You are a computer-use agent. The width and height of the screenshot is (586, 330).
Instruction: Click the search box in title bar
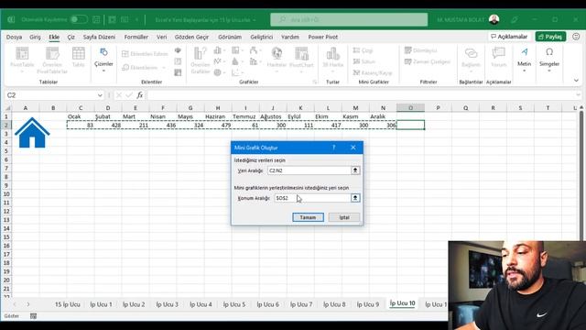click(x=349, y=19)
